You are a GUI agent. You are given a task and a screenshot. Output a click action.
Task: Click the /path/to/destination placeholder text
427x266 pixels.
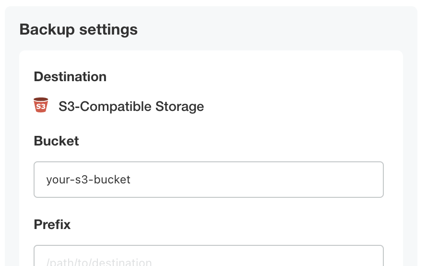pyautogui.click(x=99, y=262)
